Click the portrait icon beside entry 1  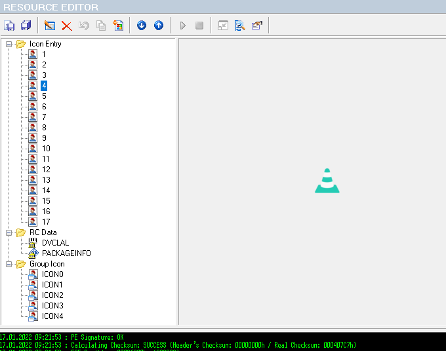point(33,54)
